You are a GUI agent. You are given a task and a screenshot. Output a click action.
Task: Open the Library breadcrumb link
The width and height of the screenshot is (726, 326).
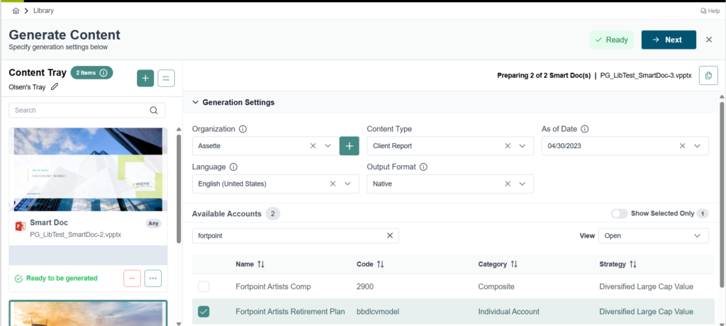coord(43,11)
